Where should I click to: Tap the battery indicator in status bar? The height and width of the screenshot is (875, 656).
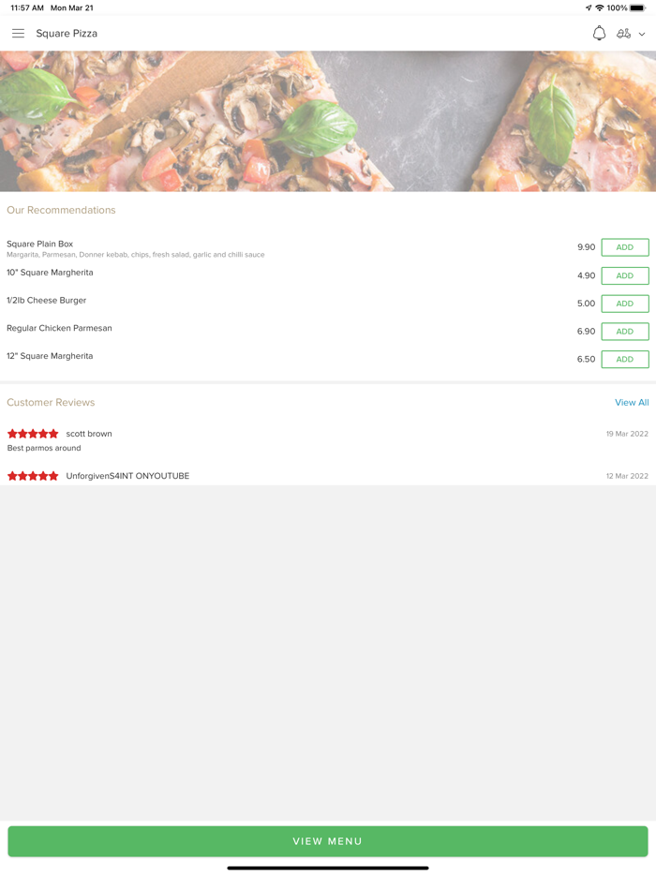pos(637,8)
